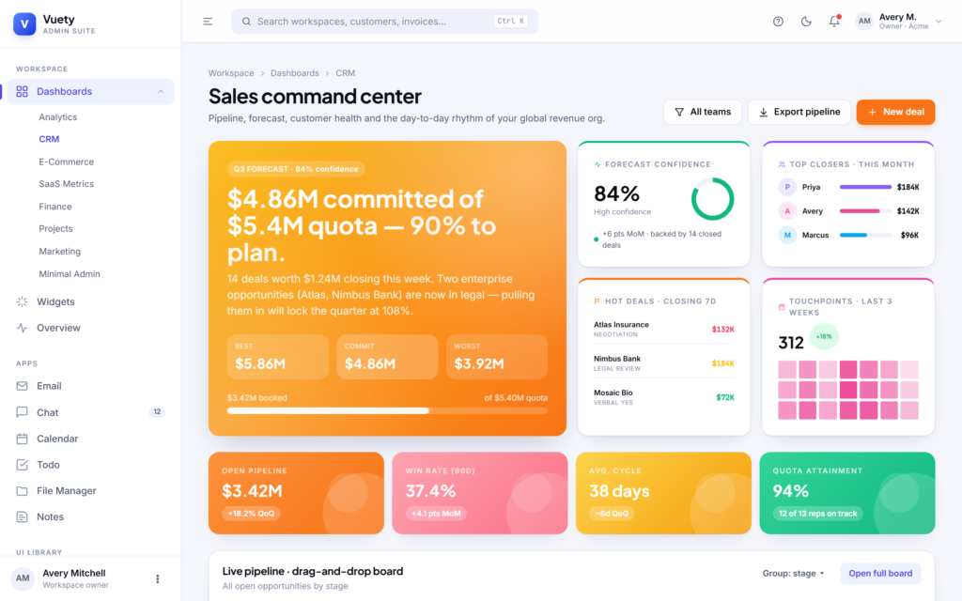Image resolution: width=962 pixels, height=601 pixels.
Task: Click the Widgets sparkle icon
Action: (x=23, y=301)
